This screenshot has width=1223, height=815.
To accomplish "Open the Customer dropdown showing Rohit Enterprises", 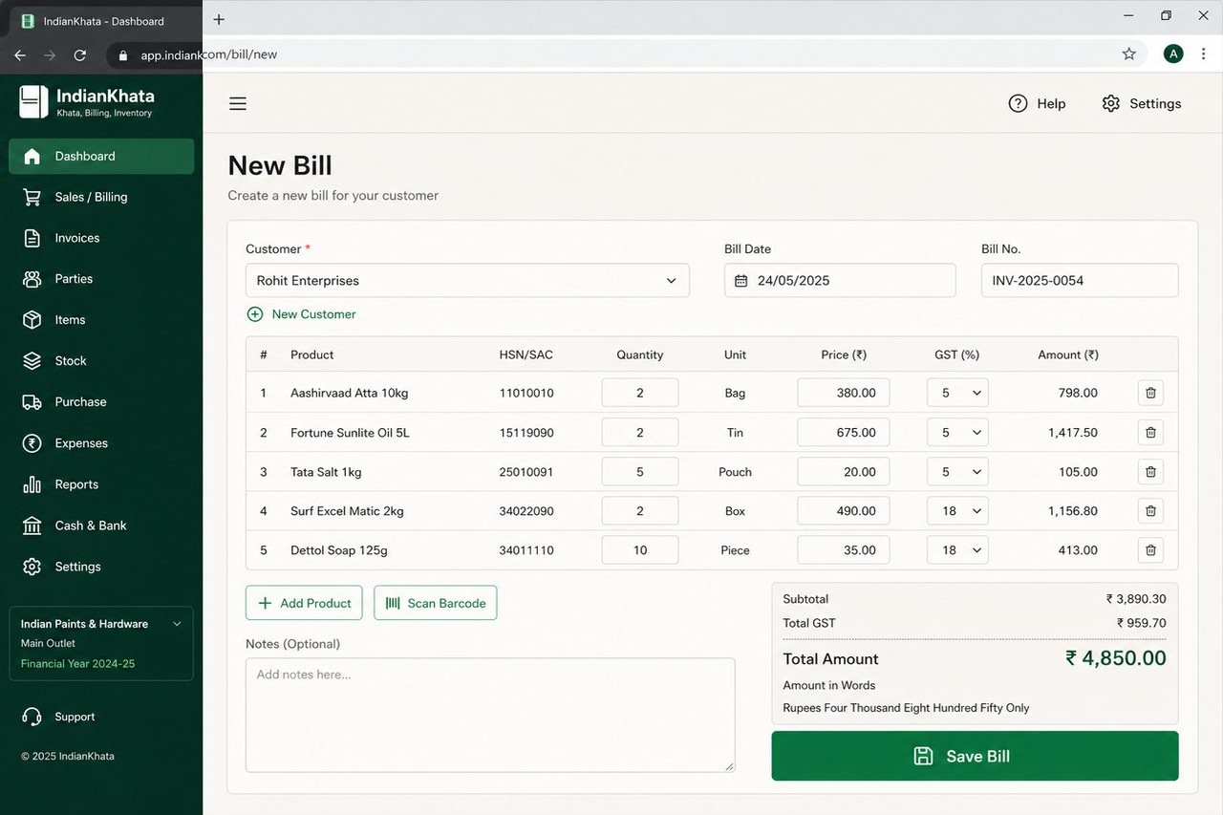I will 467,281.
